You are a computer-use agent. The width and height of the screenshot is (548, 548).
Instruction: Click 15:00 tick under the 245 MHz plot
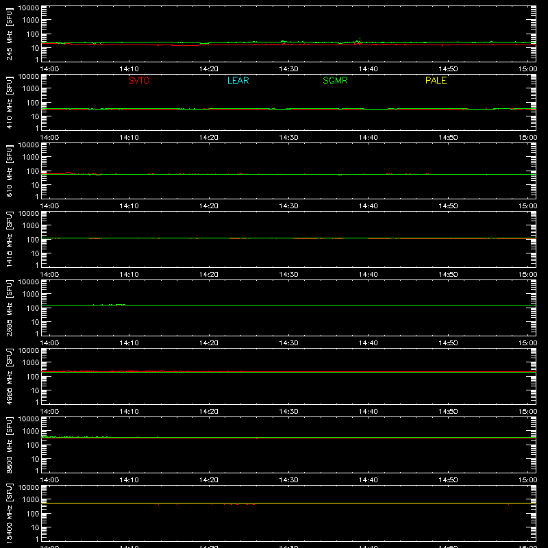click(527, 69)
